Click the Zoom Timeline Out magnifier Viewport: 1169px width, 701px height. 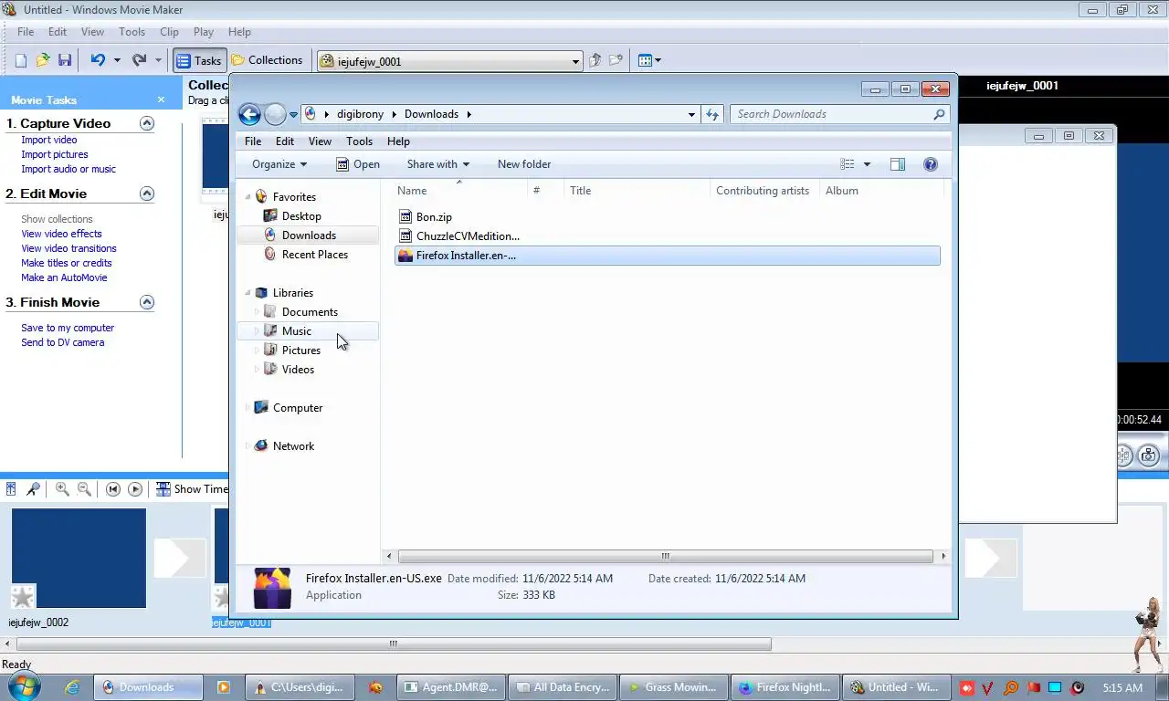pos(84,489)
